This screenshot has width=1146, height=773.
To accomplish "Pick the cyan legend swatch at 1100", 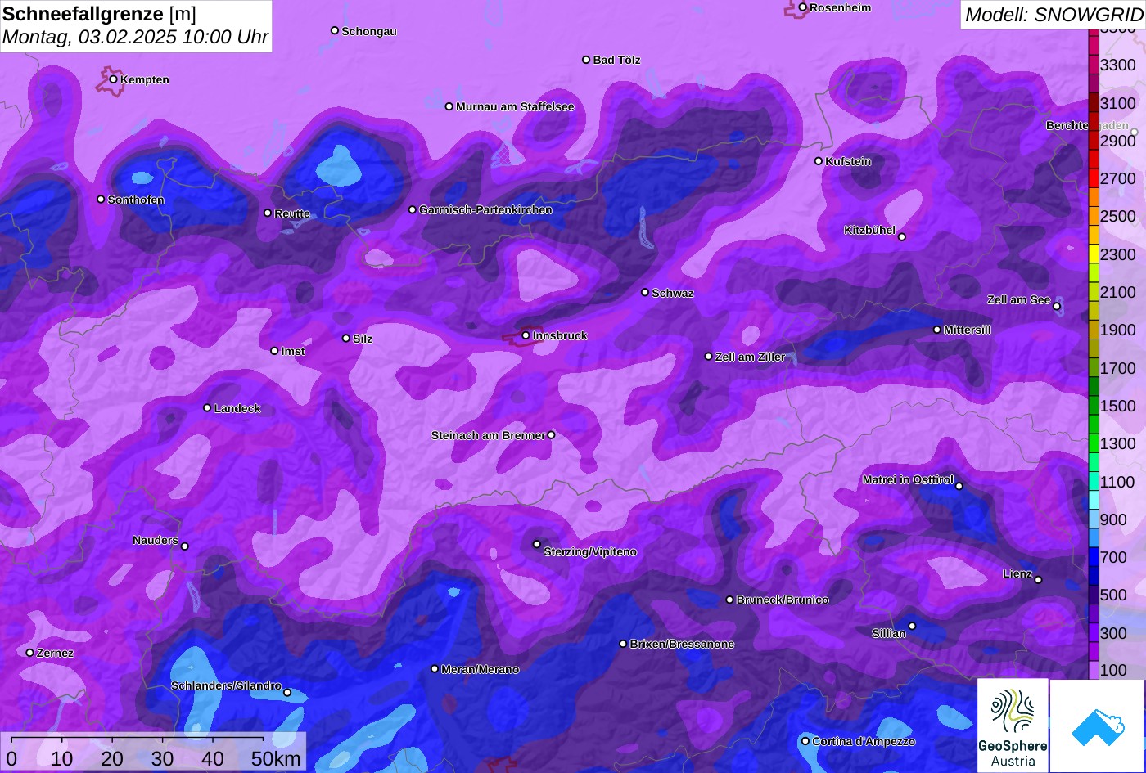I will tap(1094, 482).
